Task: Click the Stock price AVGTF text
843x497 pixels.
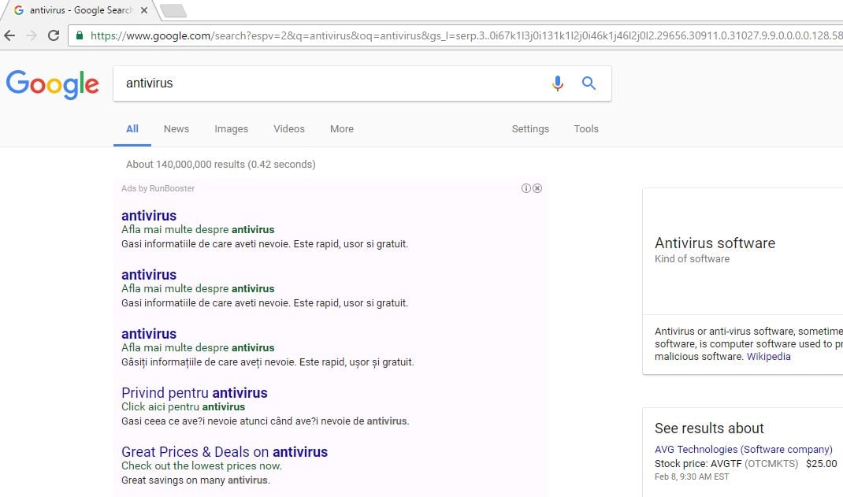Action: click(726, 464)
